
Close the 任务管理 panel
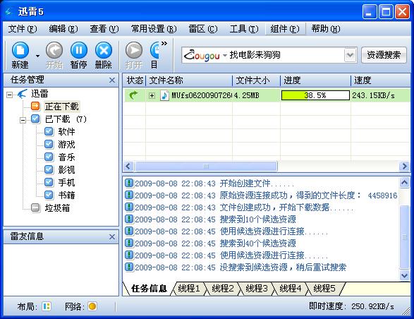click(112, 80)
